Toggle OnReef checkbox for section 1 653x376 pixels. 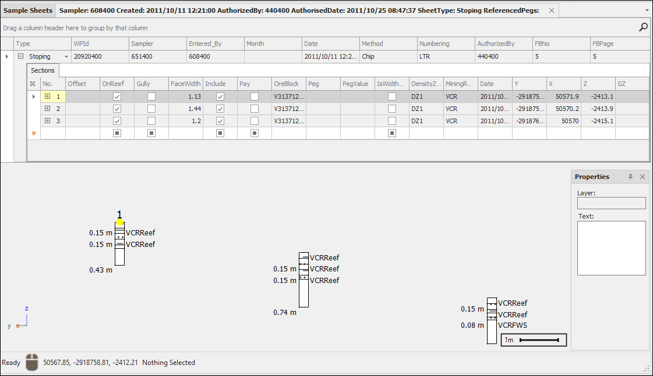[x=117, y=96]
